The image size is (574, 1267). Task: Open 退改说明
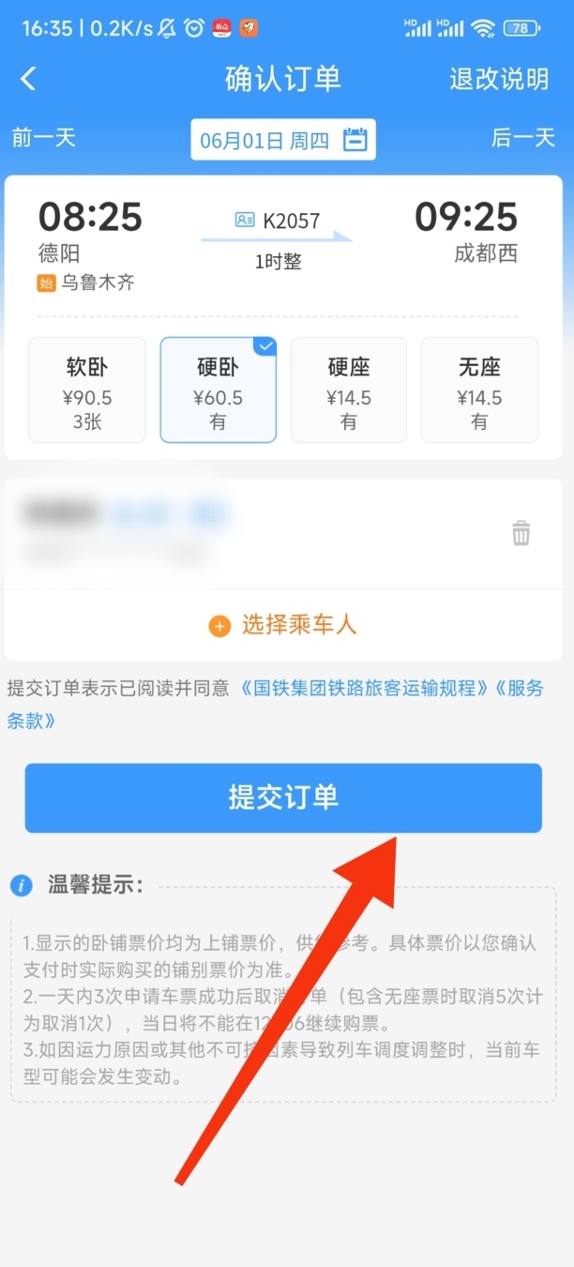click(x=499, y=79)
